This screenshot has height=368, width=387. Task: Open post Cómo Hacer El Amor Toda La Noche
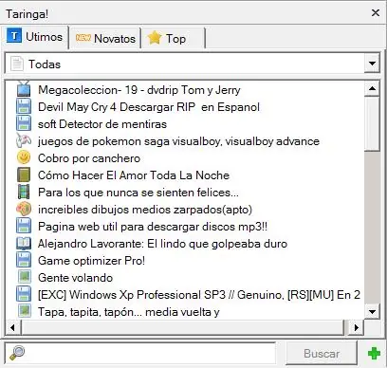tap(134, 175)
